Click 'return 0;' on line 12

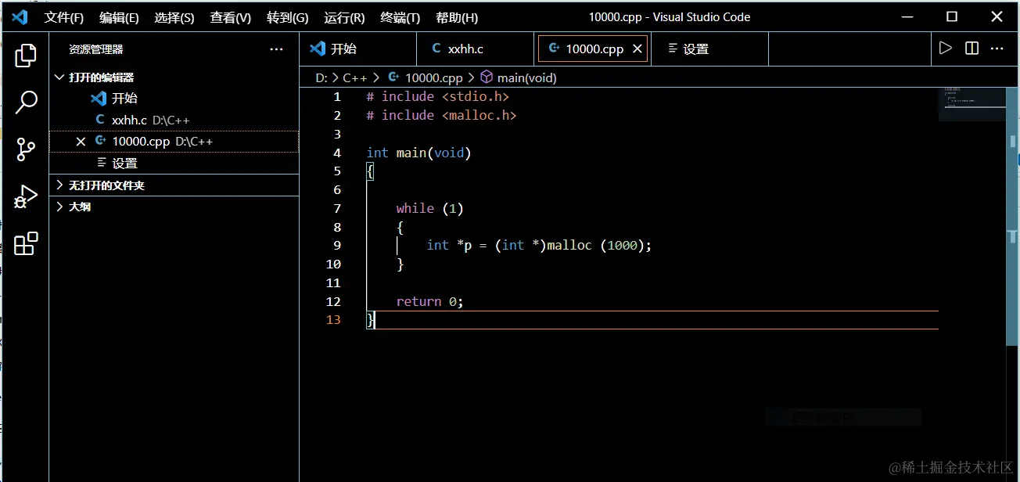(429, 301)
